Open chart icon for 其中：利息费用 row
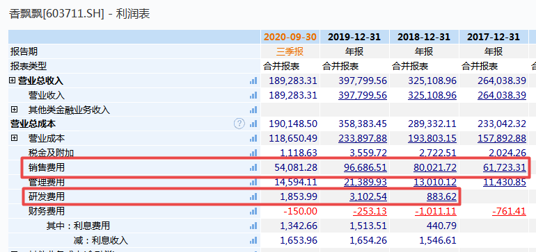Viewport: 536px width, 252px height. point(253,226)
